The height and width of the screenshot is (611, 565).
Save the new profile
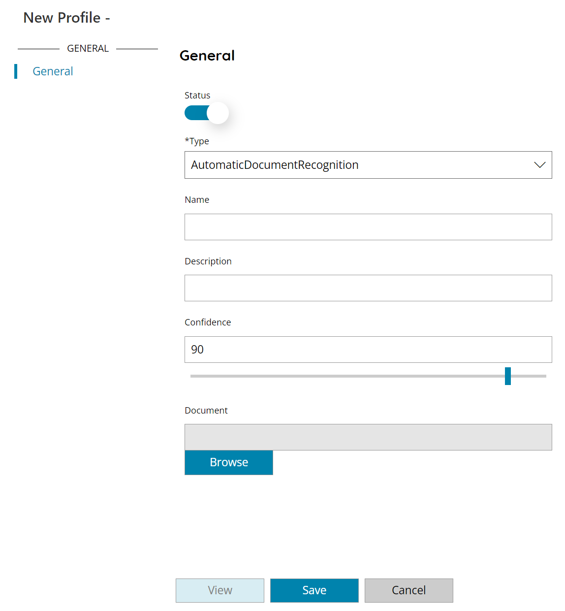314,590
